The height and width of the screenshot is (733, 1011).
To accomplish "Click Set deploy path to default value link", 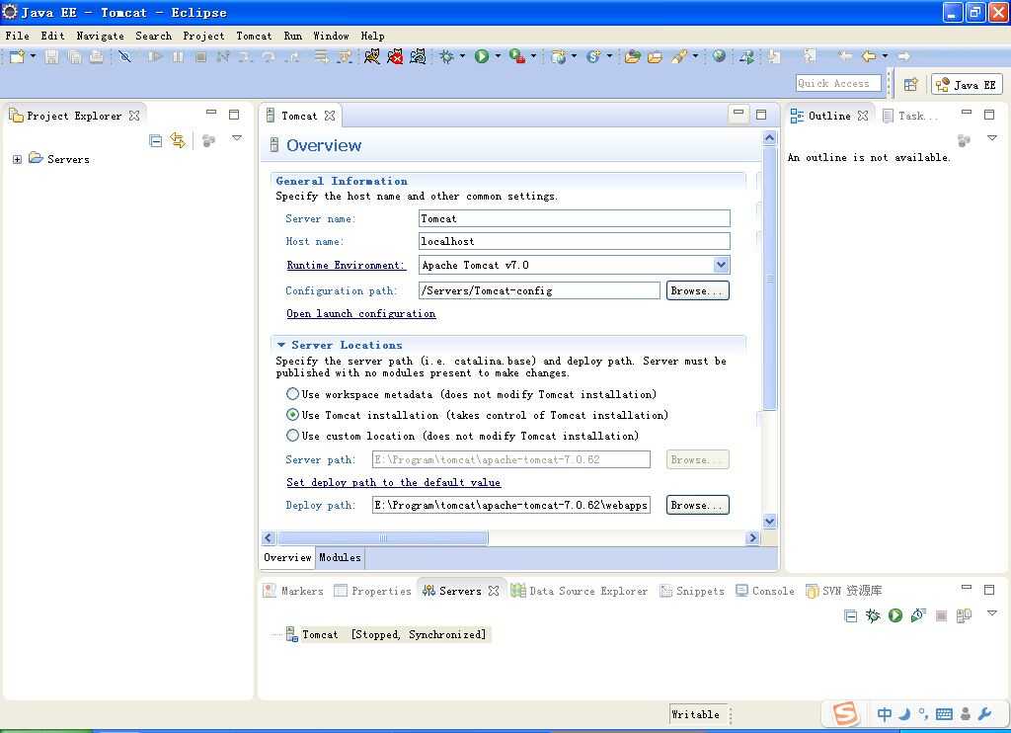I will (x=393, y=482).
